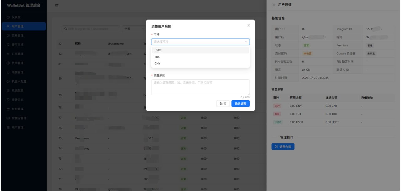Screen dimensions: 401x191
Task: Click the WalletBot 管理后台 title
Action: 23,5
